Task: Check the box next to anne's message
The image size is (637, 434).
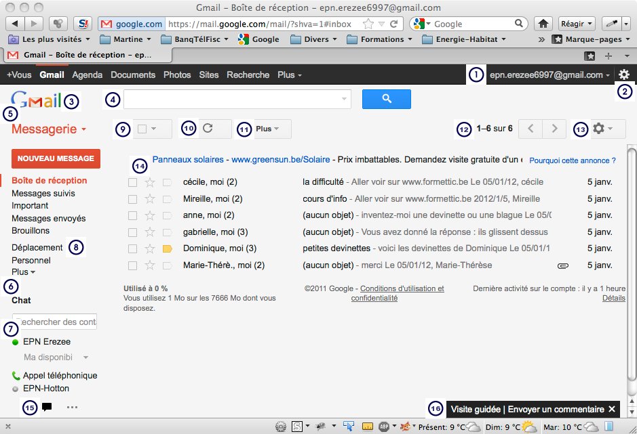Action: (132, 215)
